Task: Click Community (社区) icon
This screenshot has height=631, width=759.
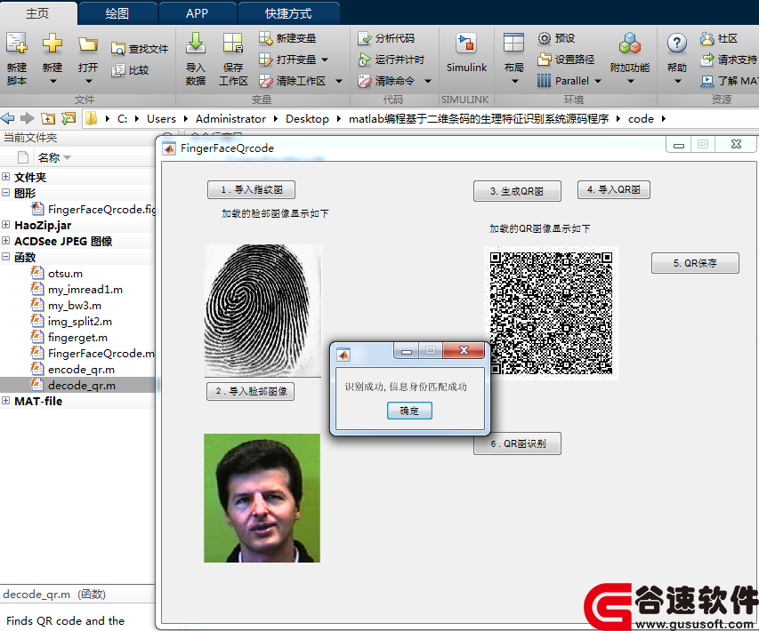Action: coord(707,38)
